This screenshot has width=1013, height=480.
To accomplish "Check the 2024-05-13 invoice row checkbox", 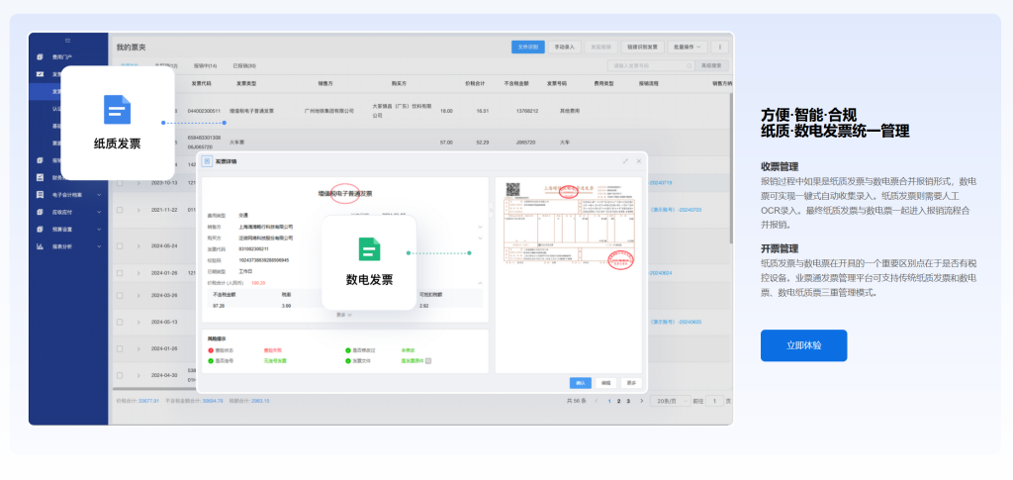I will pos(120,322).
